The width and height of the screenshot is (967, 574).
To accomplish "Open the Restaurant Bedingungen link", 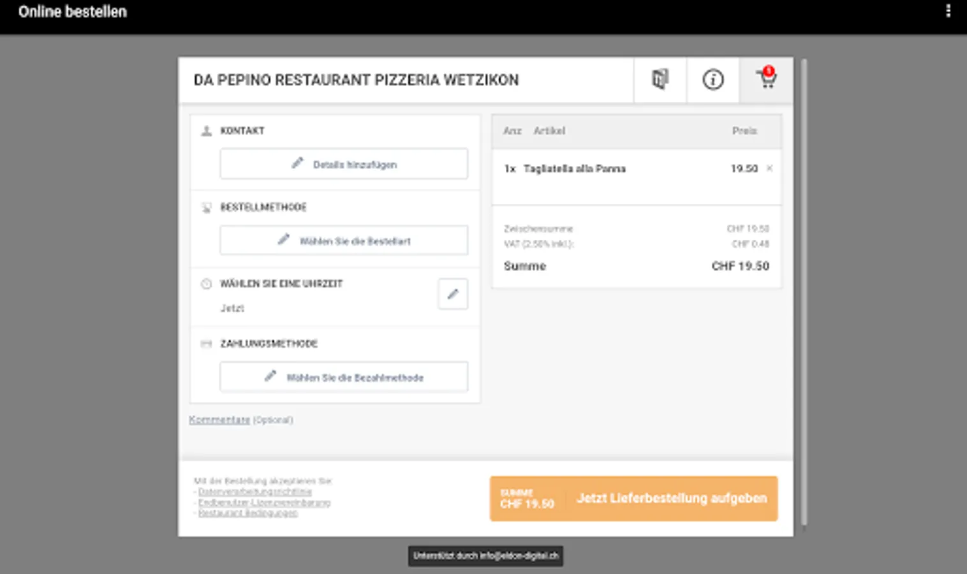I will tap(247, 513).
